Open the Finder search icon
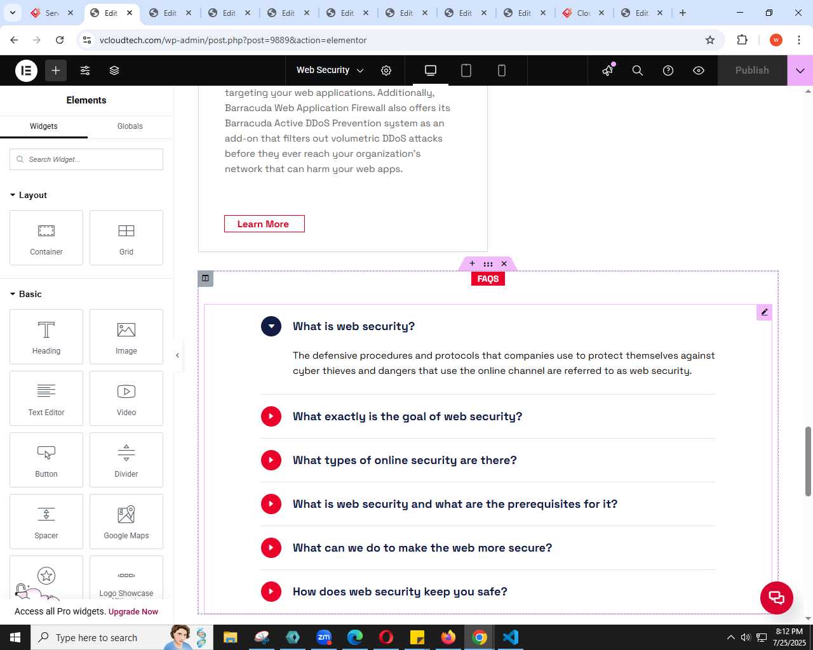The image size is (813, 650). [x=638, y=70]
